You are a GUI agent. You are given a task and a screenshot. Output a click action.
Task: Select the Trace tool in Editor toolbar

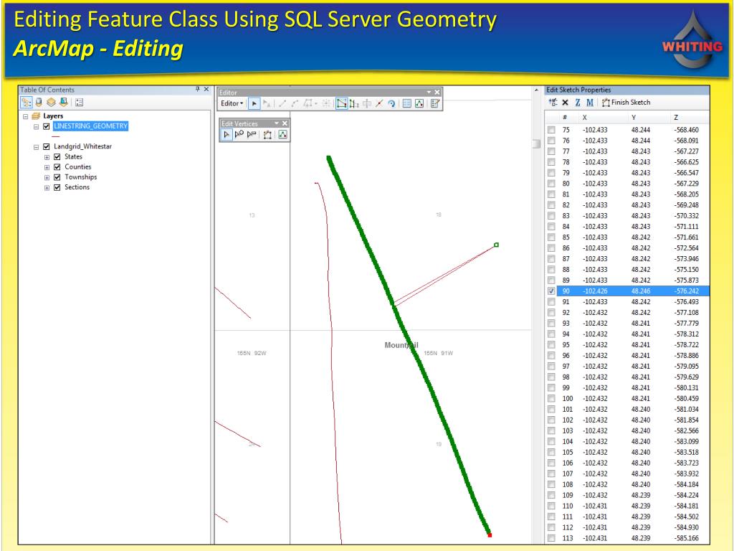pos(308,103)
